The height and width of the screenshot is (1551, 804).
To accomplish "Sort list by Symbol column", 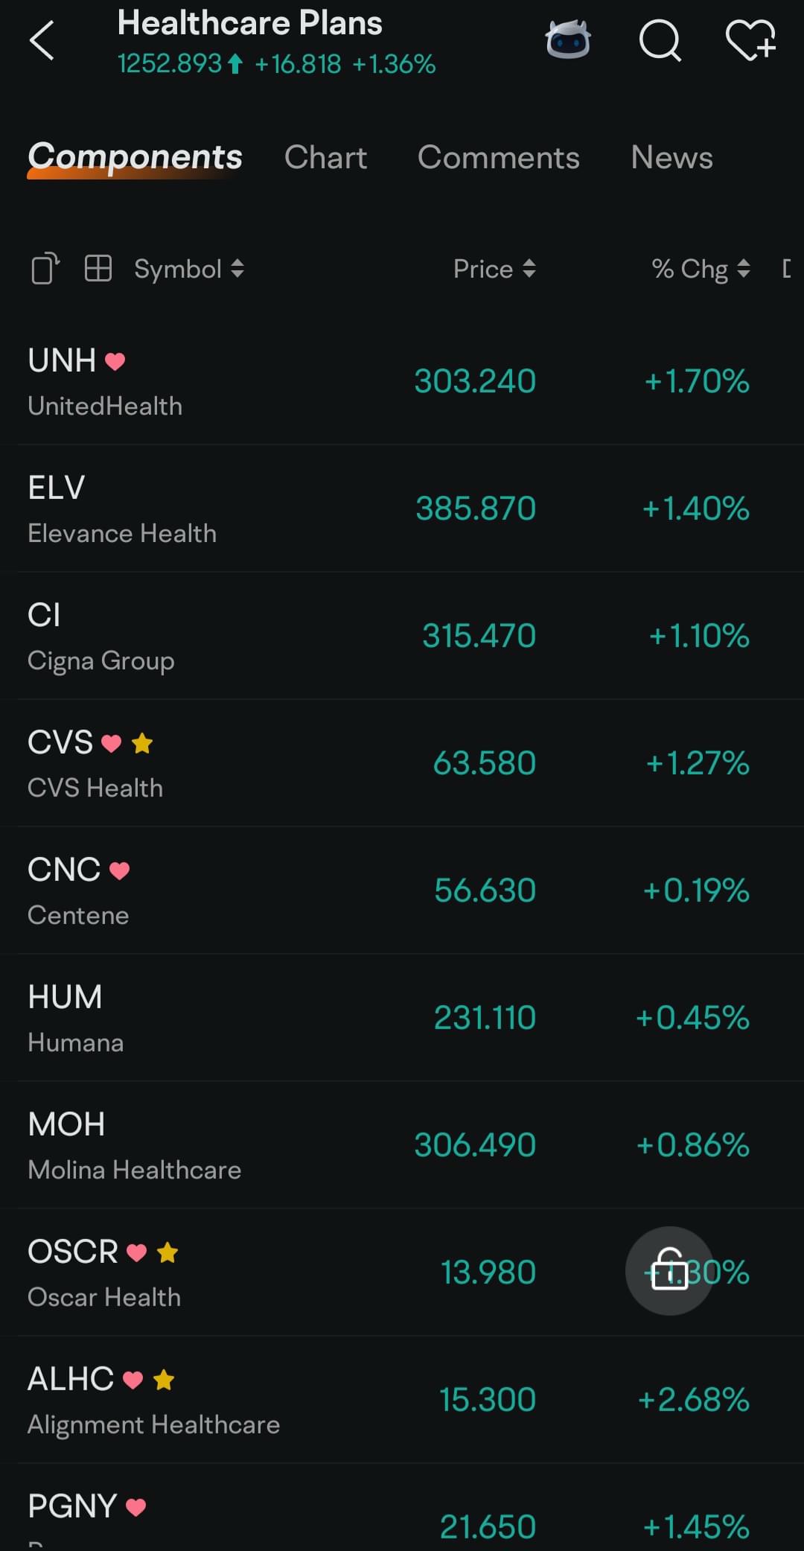I will tap(189, 269).
